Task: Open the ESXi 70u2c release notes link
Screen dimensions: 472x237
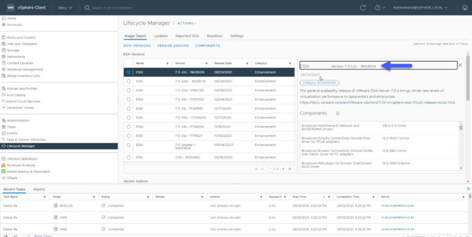Action: [377, 102]
